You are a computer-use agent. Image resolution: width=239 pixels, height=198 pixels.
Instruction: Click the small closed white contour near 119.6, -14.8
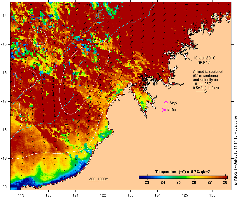(x=38, y=38)
